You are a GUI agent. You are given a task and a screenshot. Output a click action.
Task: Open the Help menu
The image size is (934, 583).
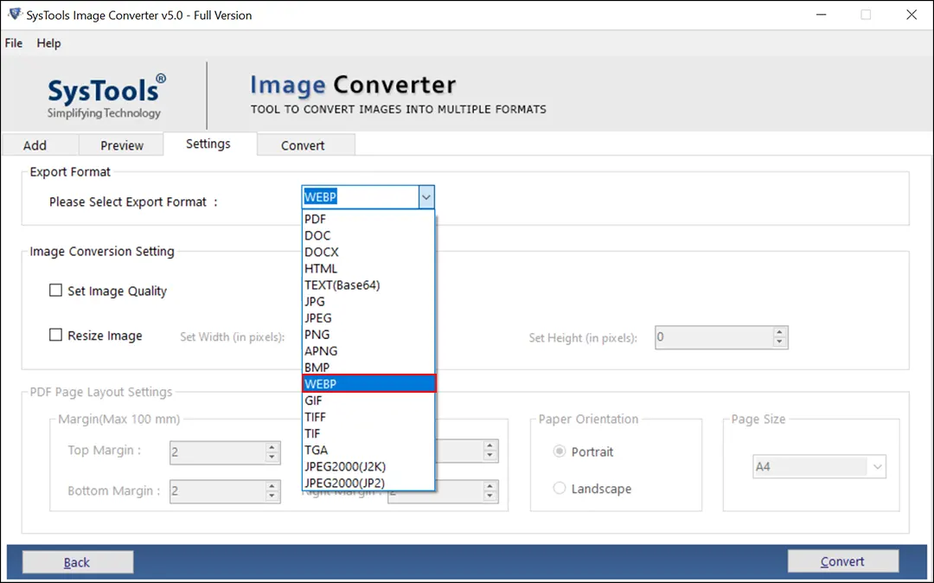pyautogui.click(x=48, y=43)
